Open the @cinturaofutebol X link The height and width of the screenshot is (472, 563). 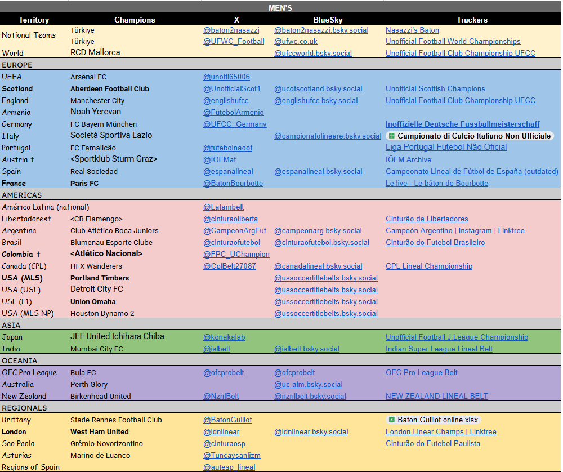click(231, 243)
